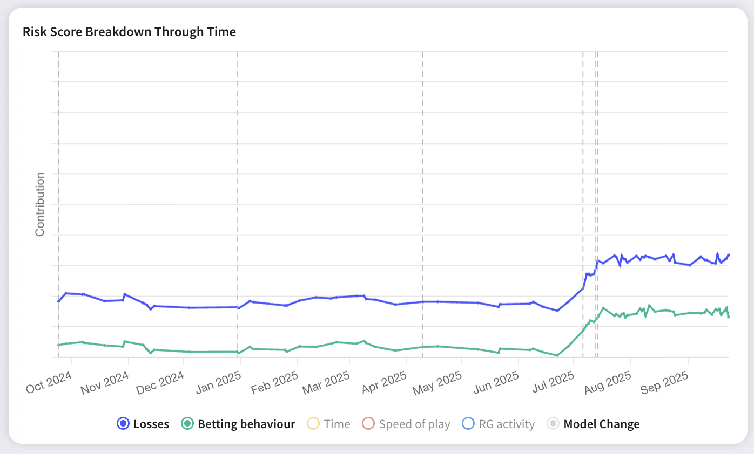Click the blue Losses legend circle icon
This screenshot has height=454, width=754.
coord(123,424)
